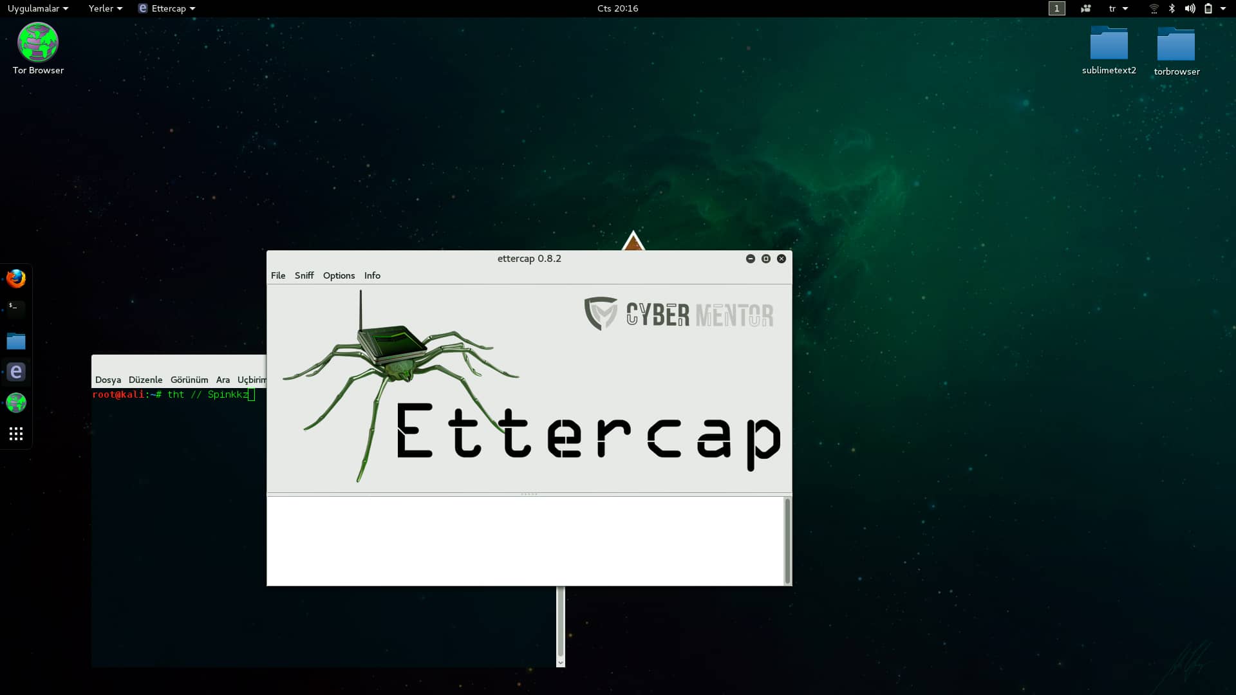Click the clock showing Cts 20:16
The width and height of the screenshot is (1236, 695).
617,8
